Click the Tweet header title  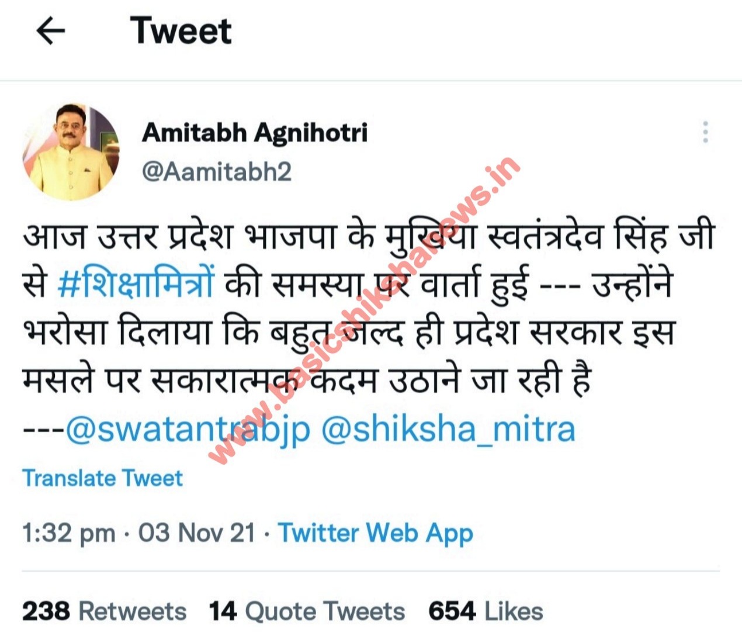click(x=181, y=31)
